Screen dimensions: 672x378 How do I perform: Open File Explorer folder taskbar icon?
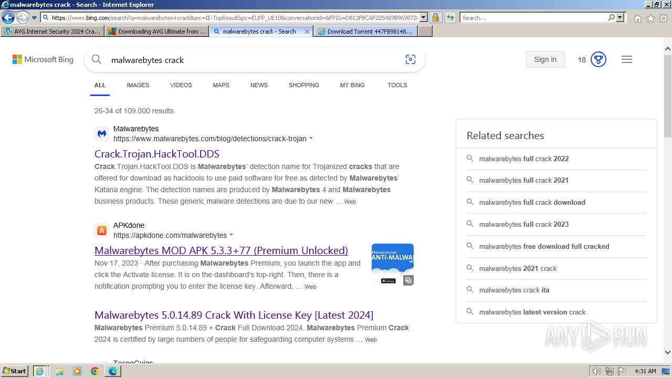[59, 371]
